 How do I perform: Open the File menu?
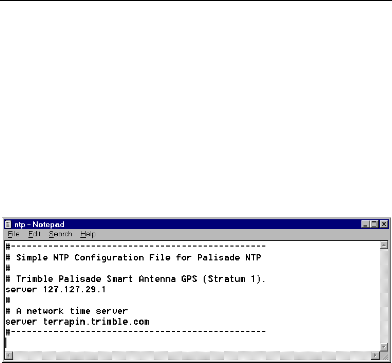click(13, 234)
